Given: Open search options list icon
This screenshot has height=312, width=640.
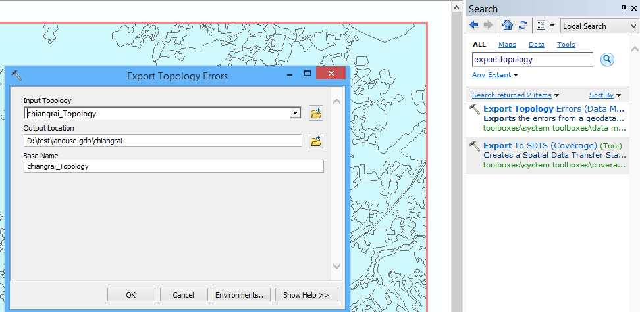Looking at the screenshot, I should (x=541, y=25).
